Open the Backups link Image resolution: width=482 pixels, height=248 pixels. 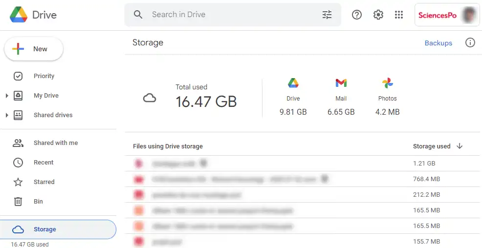point(438,43)
